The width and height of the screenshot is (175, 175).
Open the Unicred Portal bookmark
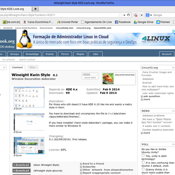[67, 22]
